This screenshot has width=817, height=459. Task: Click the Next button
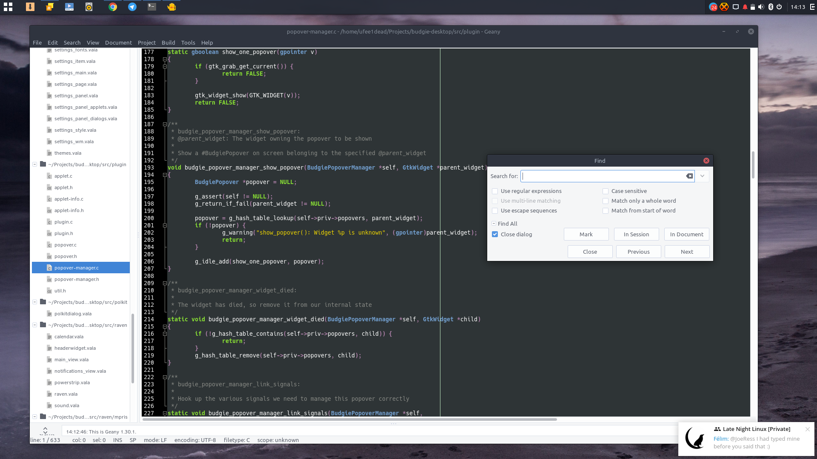(687, 252)
